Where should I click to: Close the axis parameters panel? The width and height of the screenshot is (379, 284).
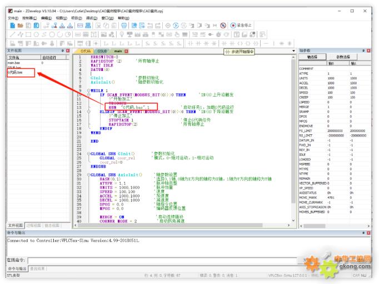point(368,50)
